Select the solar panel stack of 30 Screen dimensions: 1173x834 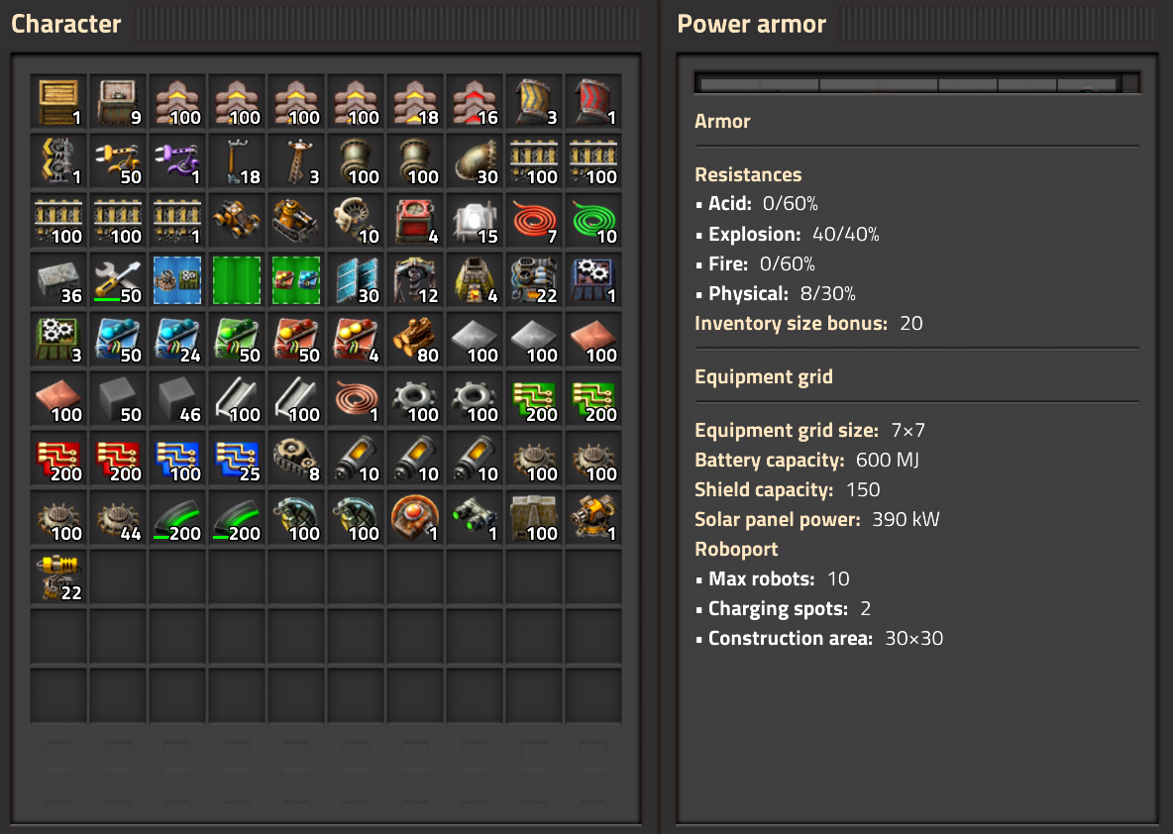coord(356,280)
